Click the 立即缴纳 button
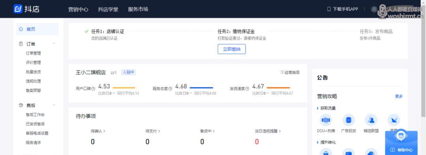The width and height of the screenshot is (426, 155). (232, 49)
